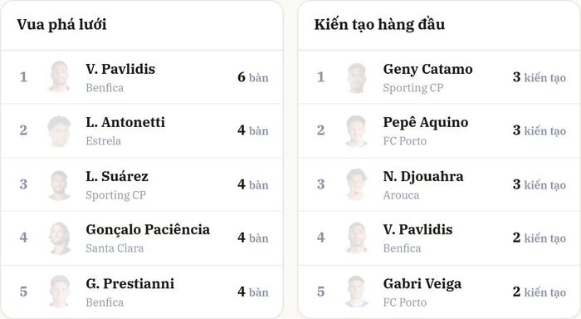Open L. Antonetti's avatar image
The width and height of the screenshot is (581, 319).
tap(59, 130)
